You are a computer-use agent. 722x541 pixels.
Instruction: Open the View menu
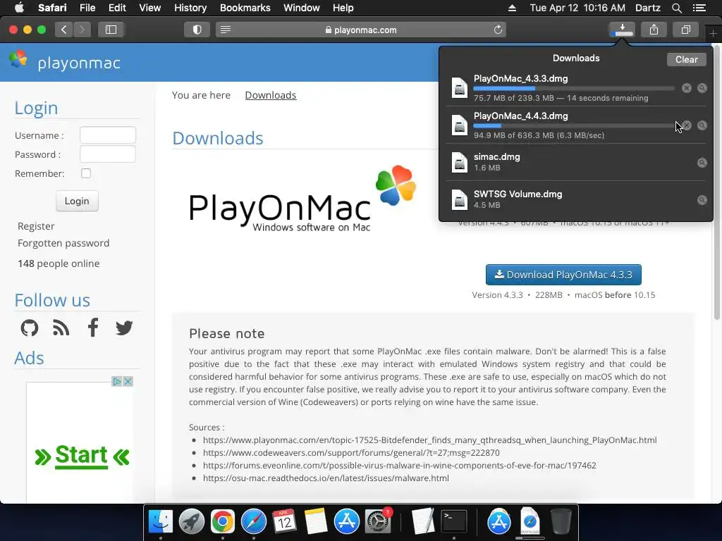point(149,8)
